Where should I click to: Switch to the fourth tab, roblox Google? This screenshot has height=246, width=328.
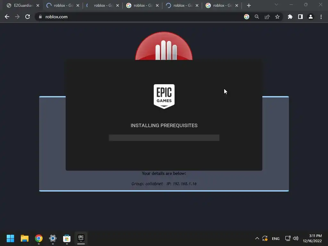tap(142, 5)
